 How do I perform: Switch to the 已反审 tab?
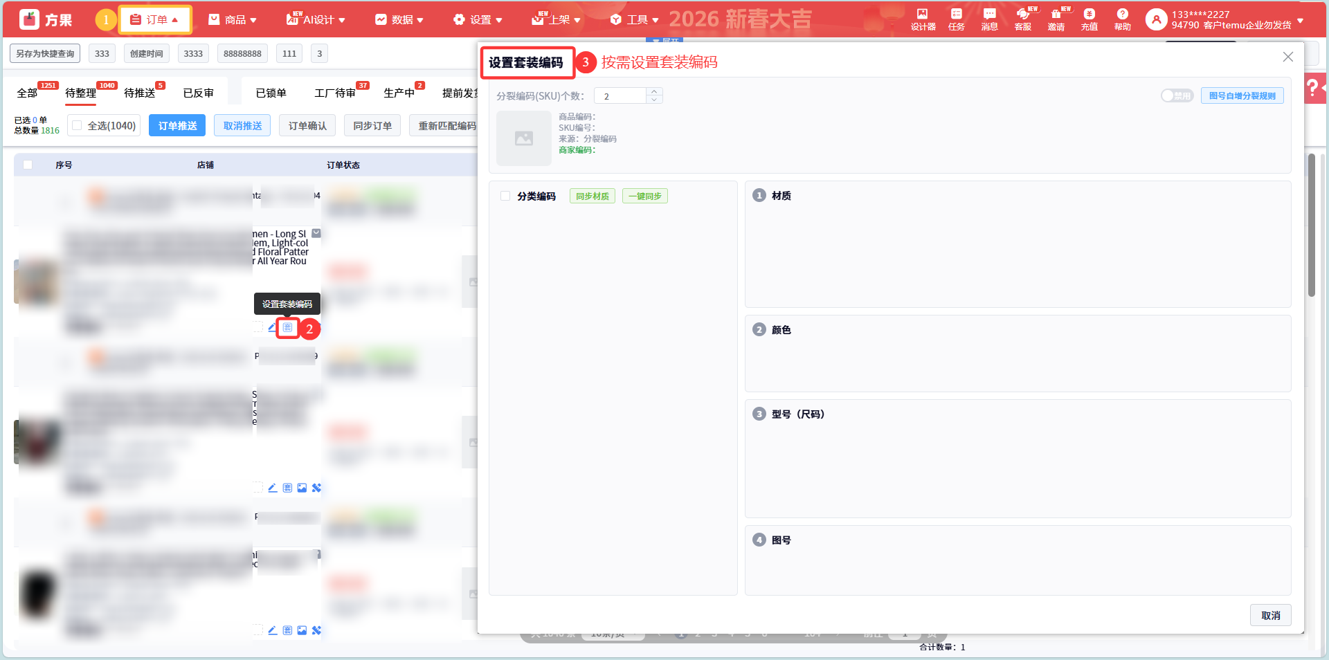coord(199,93)
